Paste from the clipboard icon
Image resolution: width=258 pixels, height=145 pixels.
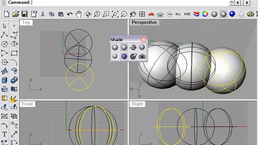click(61, 14)
